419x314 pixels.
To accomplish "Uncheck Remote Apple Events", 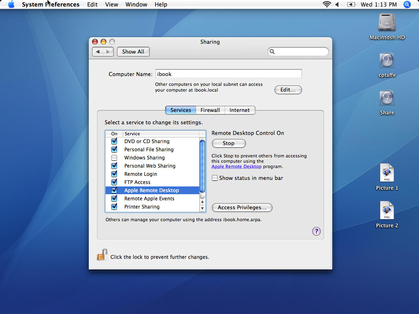I will [x=114, y=198].
